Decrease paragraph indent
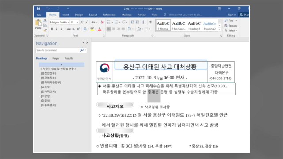Image resolution: width=283 pixels, height=159 pixels. point(133,22)
